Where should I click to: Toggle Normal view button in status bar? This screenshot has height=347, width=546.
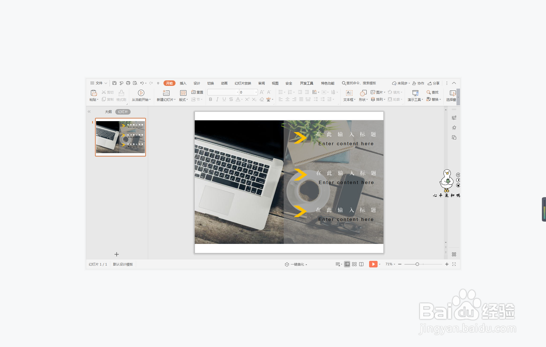click(347, 264)
